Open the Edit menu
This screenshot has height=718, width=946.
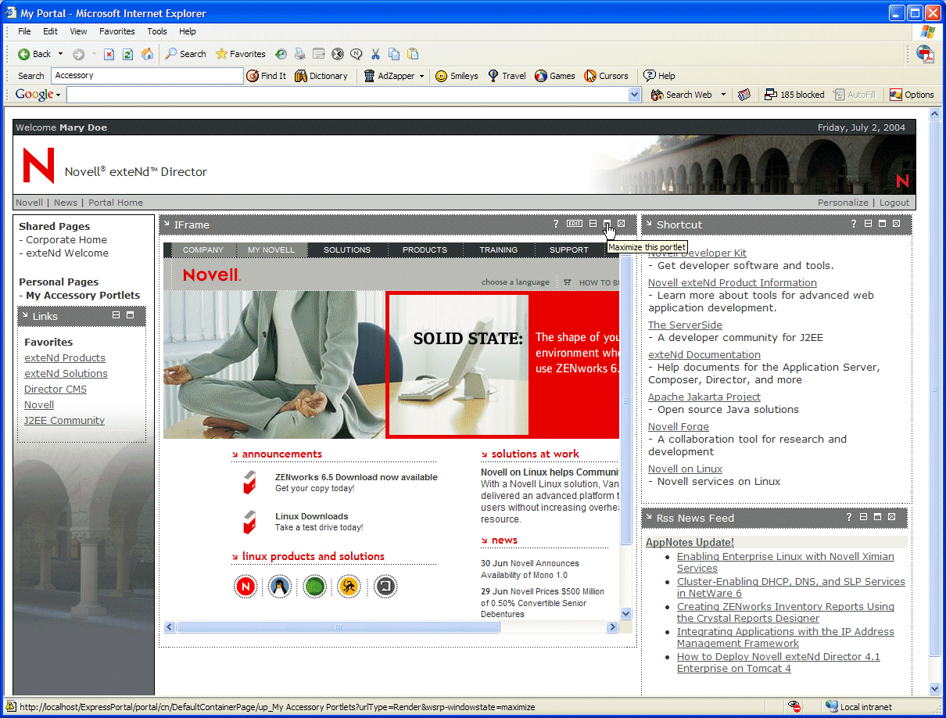[x=50, y=31]
